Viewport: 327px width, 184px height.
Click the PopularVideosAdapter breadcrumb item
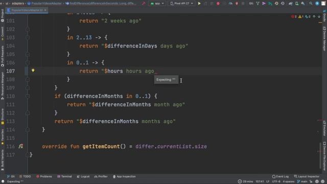[x=44, y=4]
